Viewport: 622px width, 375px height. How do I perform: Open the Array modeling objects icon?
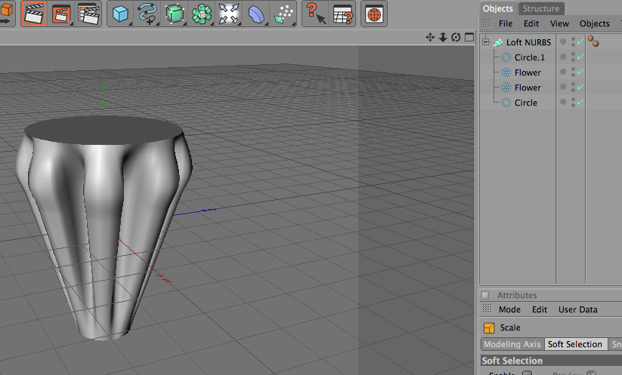pos(202,14)
